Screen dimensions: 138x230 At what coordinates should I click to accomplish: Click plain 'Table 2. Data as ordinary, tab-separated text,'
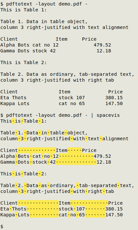[x=67, y=74]
